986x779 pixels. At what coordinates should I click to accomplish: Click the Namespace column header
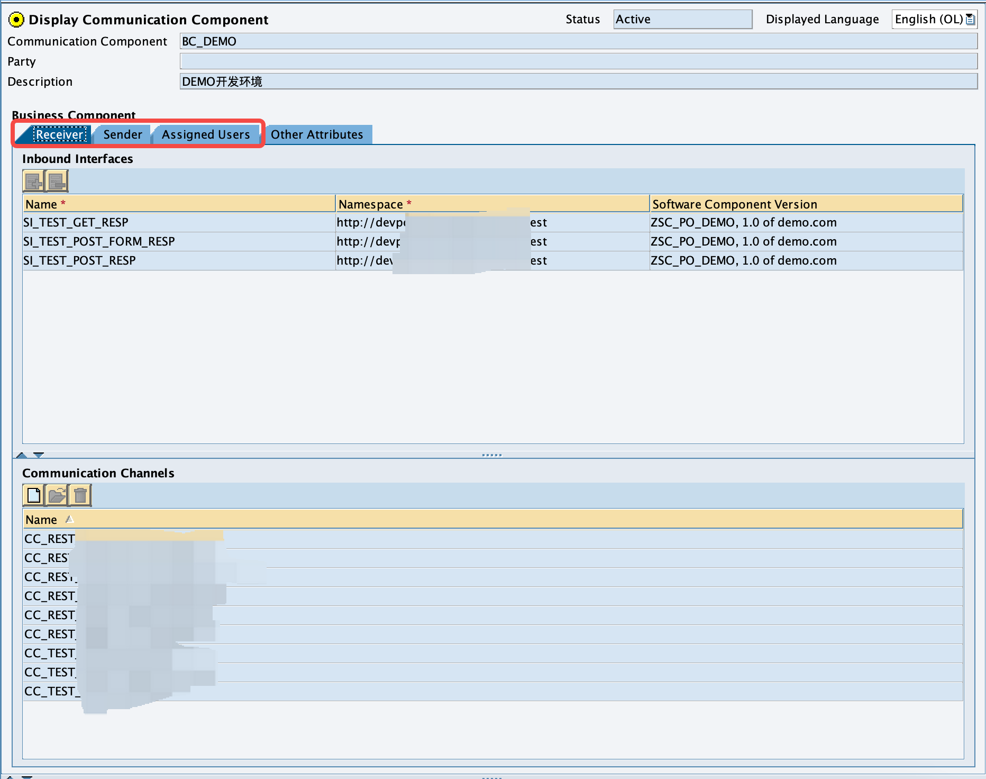tap(492, 204)
